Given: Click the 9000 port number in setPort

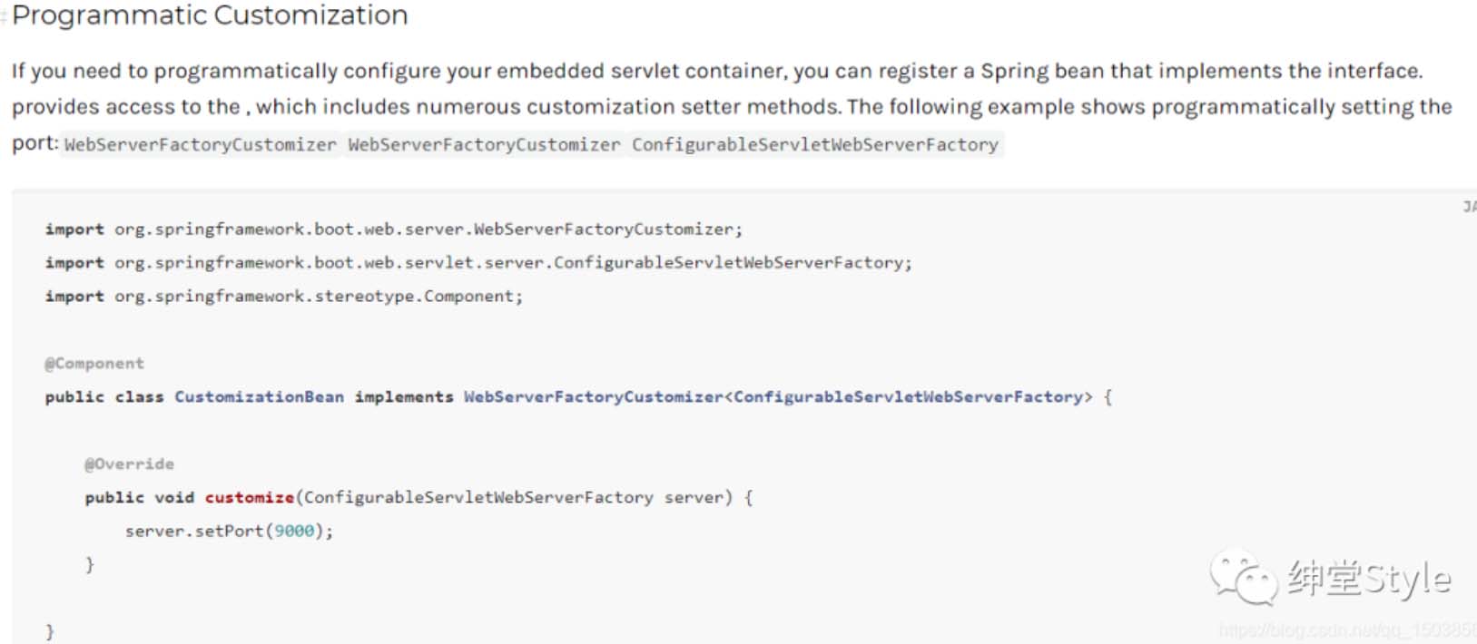Looking at the screenshot, I should tap(294, 532).
